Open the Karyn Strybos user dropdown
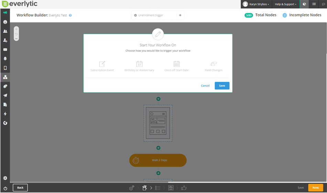This screenshot has height=193, width=327. tap(256, 4)
